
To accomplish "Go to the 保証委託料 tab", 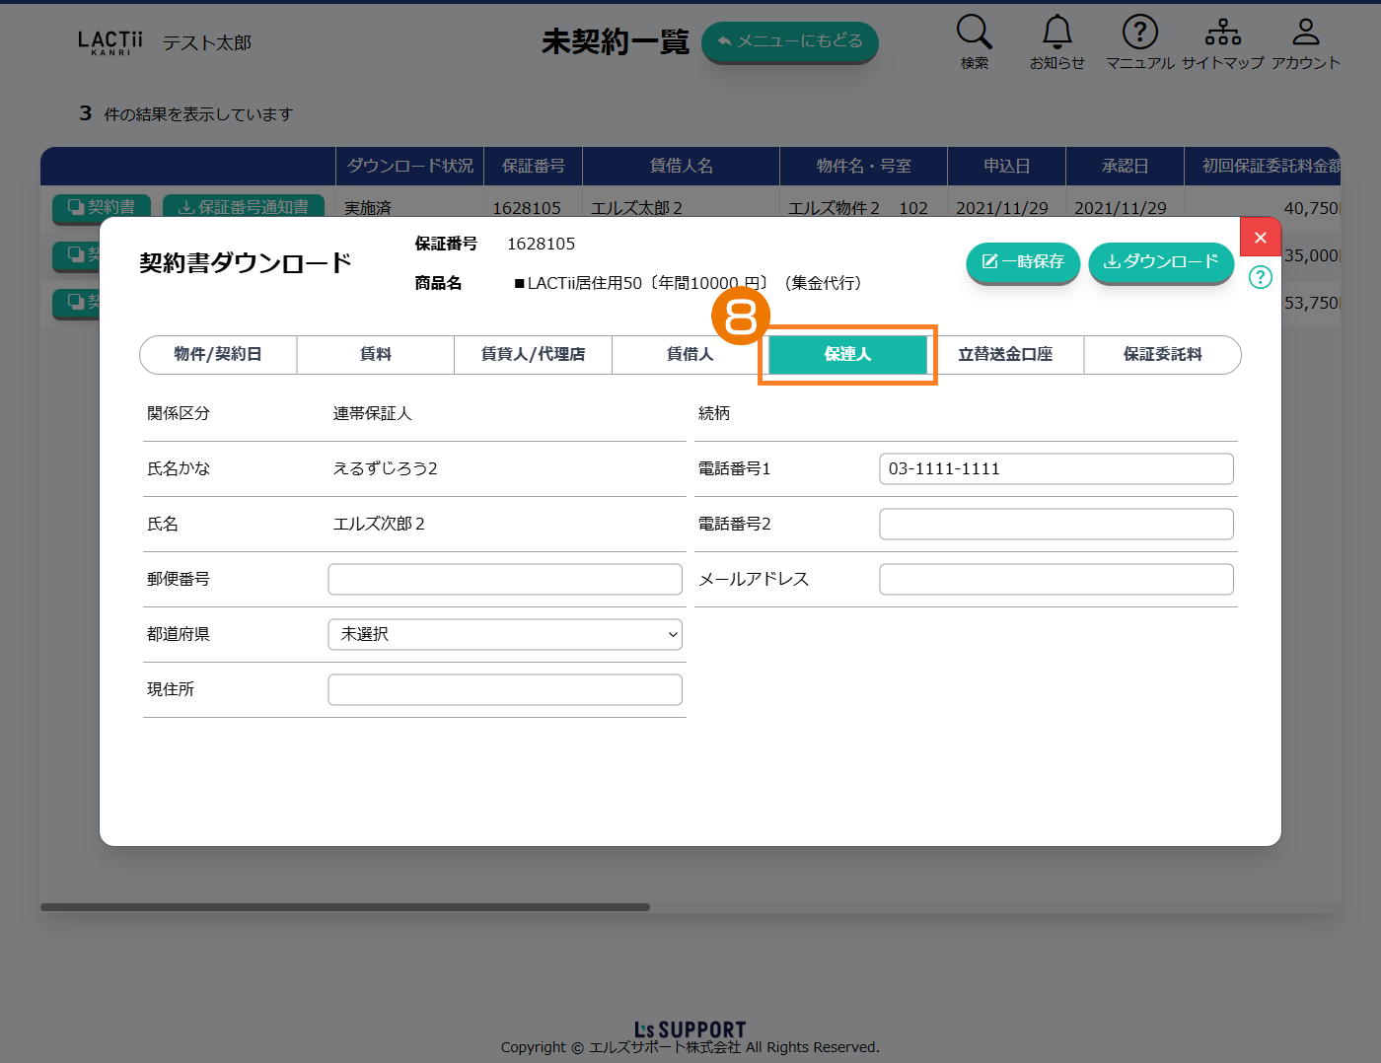I will tap(1162, 355).
